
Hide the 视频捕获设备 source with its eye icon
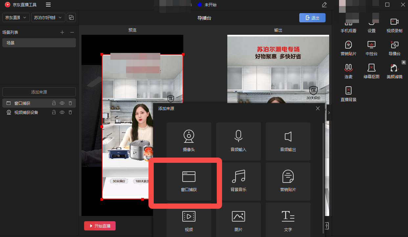click(62, 112)
